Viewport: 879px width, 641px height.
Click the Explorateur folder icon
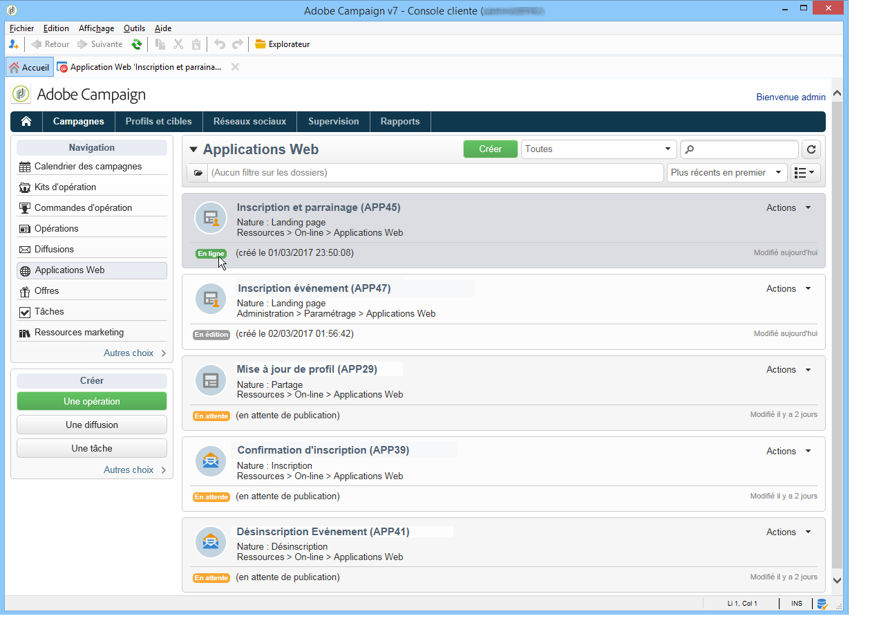(x=261, y=44)
